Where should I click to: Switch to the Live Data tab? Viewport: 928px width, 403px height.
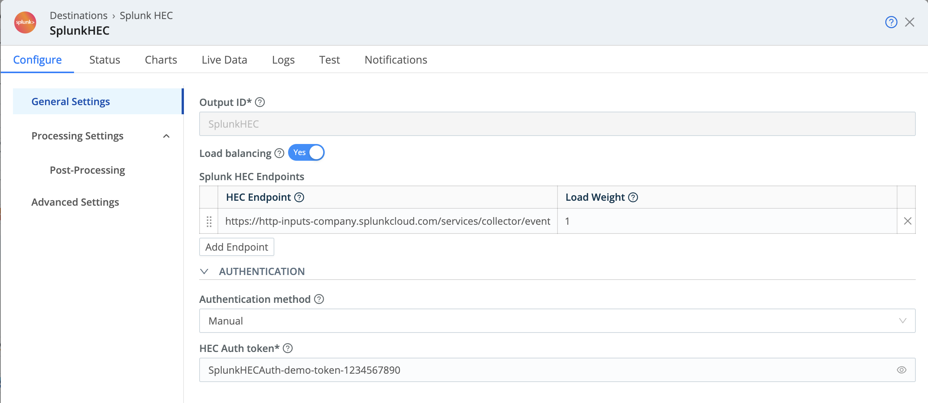pyautogui.click(x=224, y=60)
